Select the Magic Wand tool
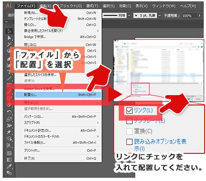Image resolution: width=206 pixels, height=181 pixels. pyautogui.click(x=9, y=44)
